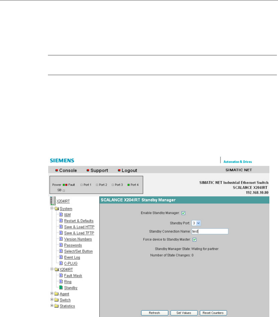
Task: Open the Support menu item
Action: 99,170
